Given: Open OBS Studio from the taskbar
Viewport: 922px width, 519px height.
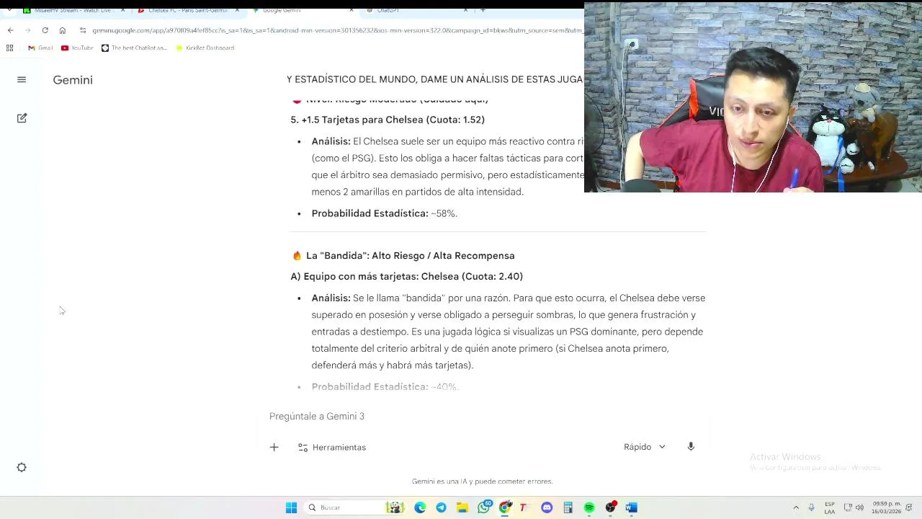Looking at the screenshot, I should tap(611, 507).
